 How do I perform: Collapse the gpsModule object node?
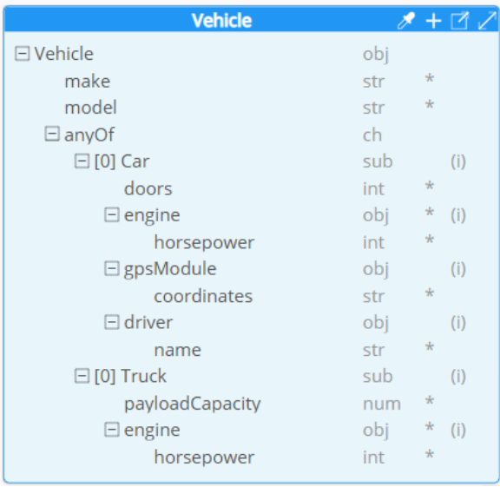coord(112,268)
